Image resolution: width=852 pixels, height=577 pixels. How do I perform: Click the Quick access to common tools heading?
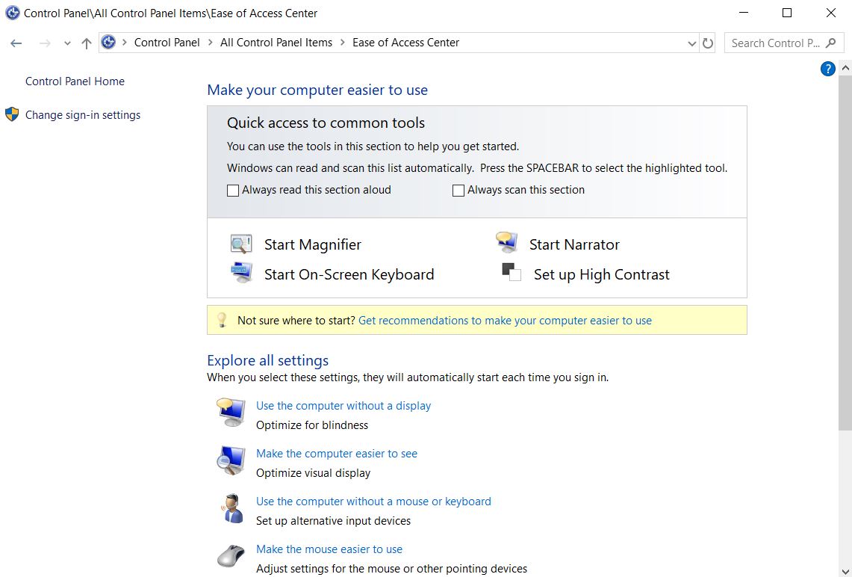pos(326,123)
